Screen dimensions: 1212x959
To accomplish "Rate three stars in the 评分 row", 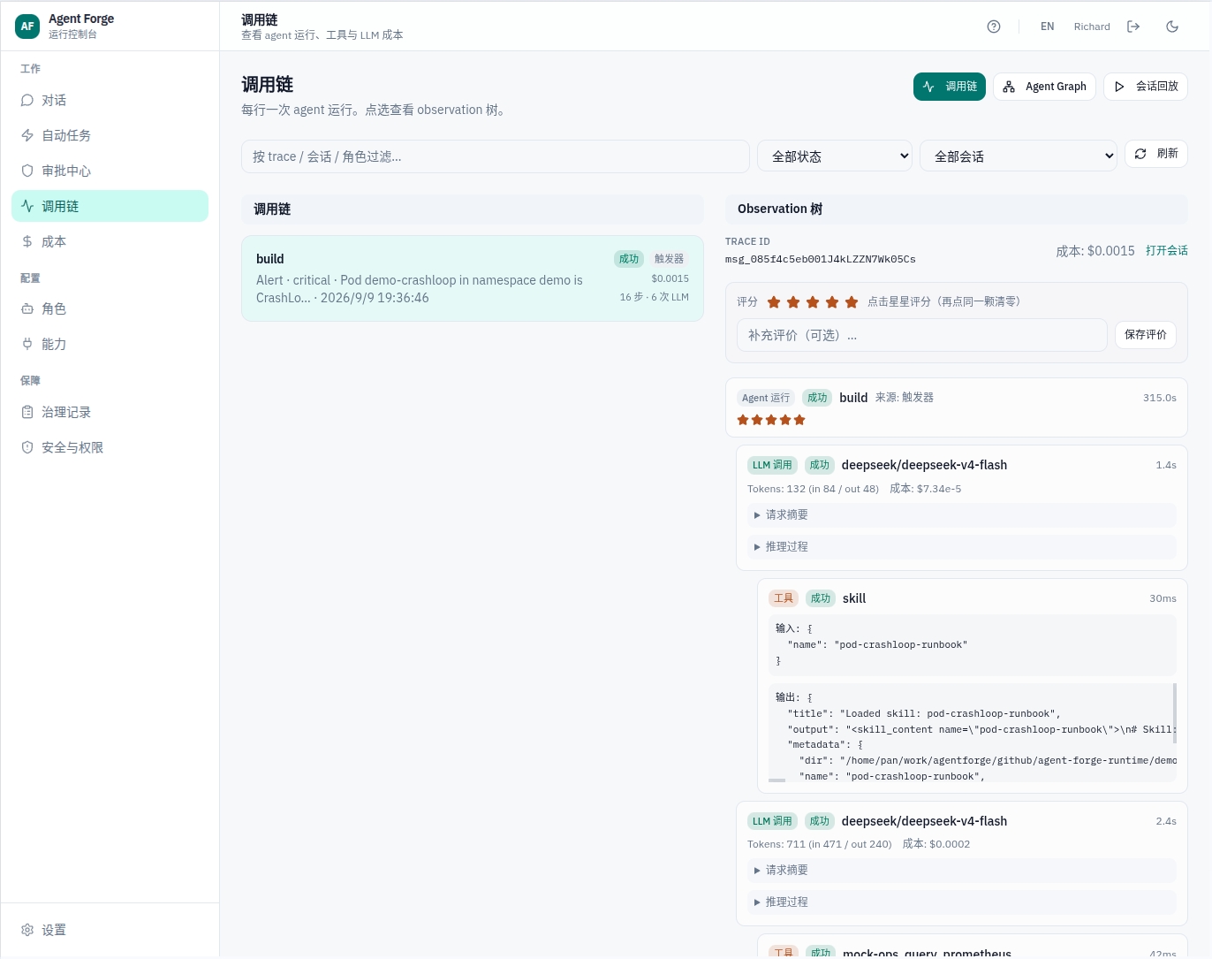I will coord(813,302).
